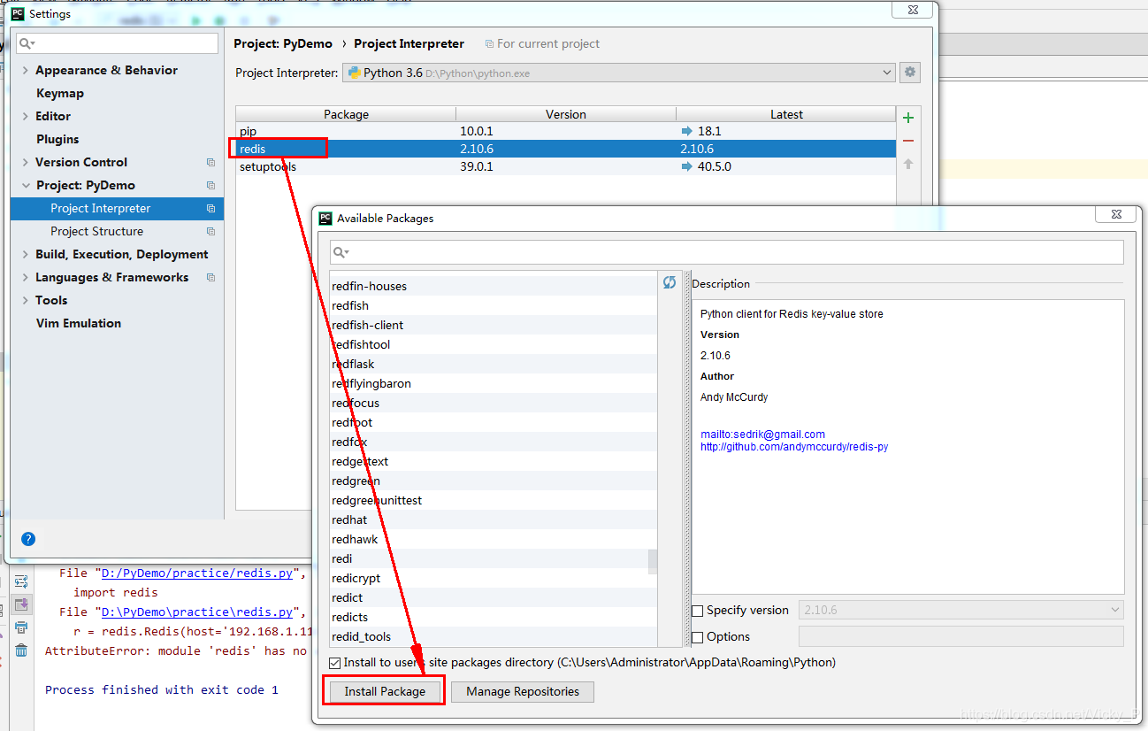The height and width of the screenshot is (731, 1148).
Task: Open the Project Interpreter Python 3.6 dropdown
Action: [619, 73]
